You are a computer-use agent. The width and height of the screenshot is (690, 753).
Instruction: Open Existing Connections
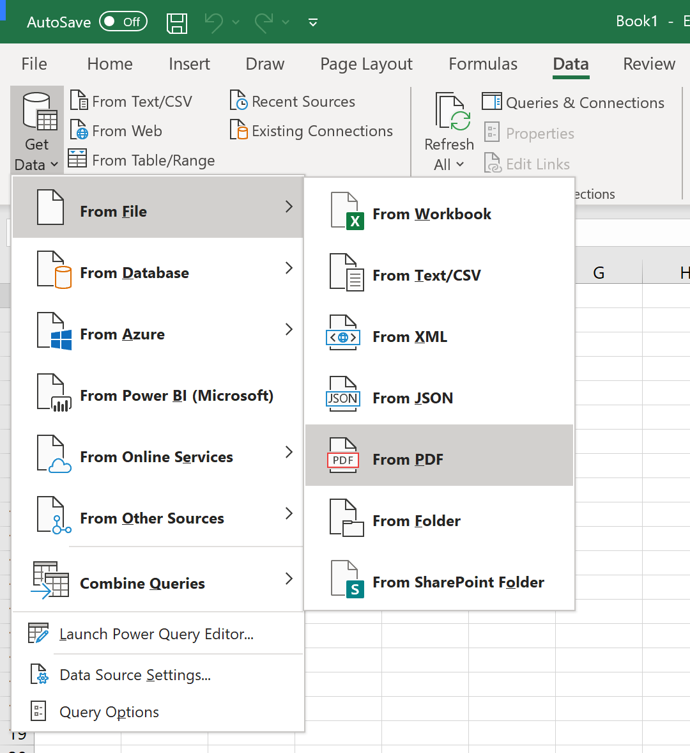click(311, 130)
